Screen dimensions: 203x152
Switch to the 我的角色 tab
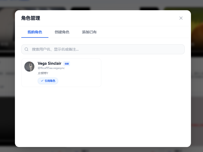(x=35, y=32)
